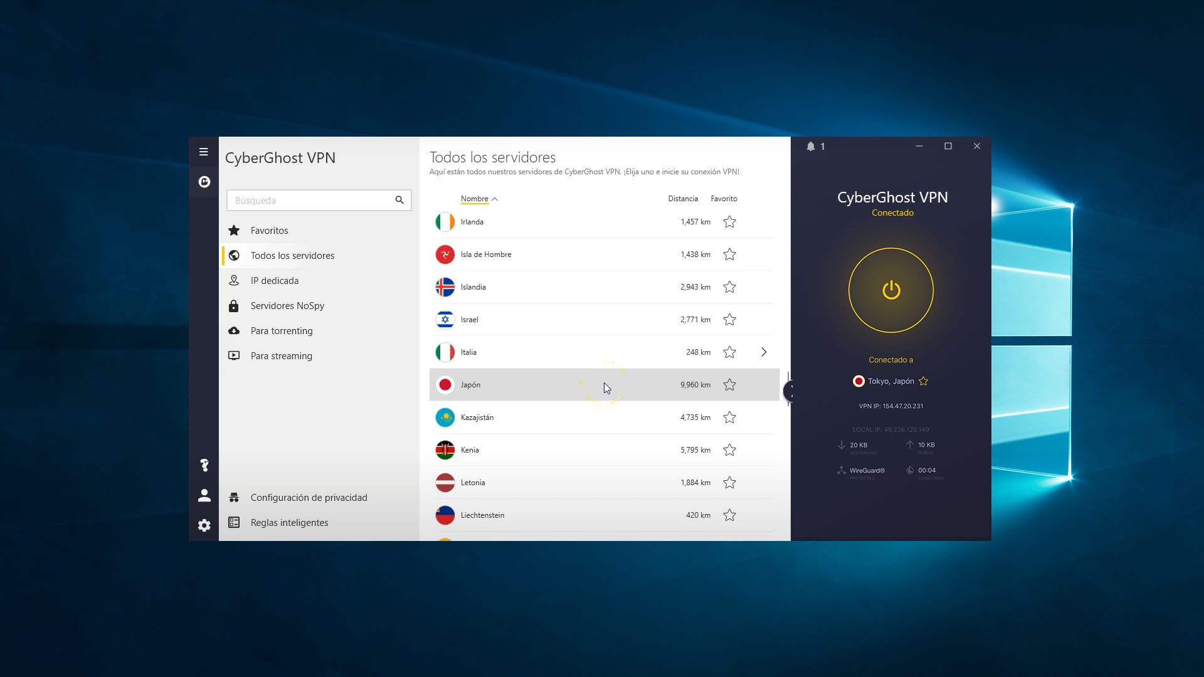This screenshot has height=677, width=1204.
Task: Disconnect using the yellow power button
Action: [891, 290]
